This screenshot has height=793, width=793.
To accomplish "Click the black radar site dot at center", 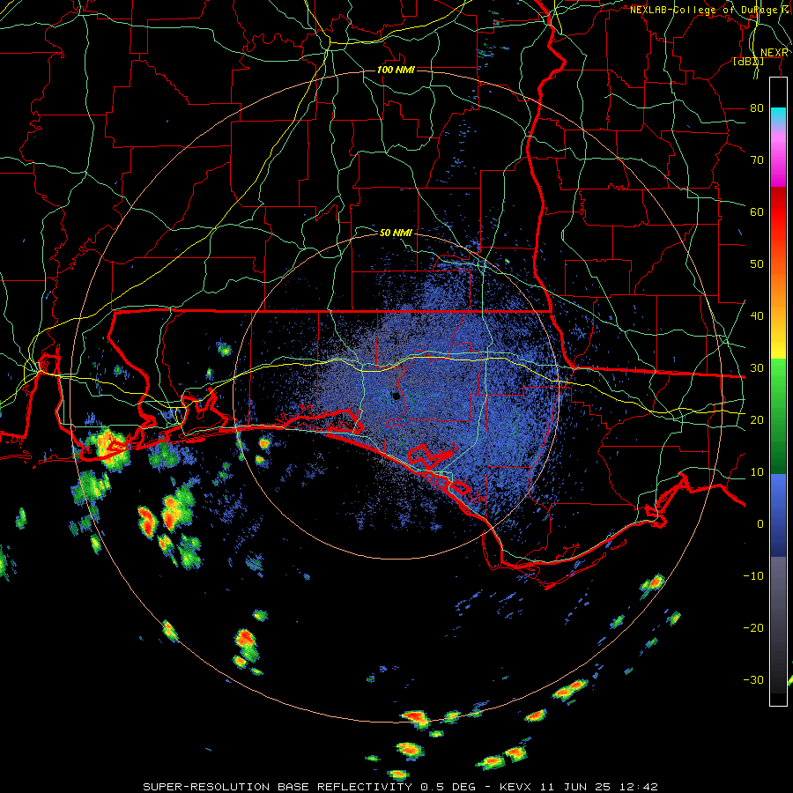I will click(x=396, y=396).
